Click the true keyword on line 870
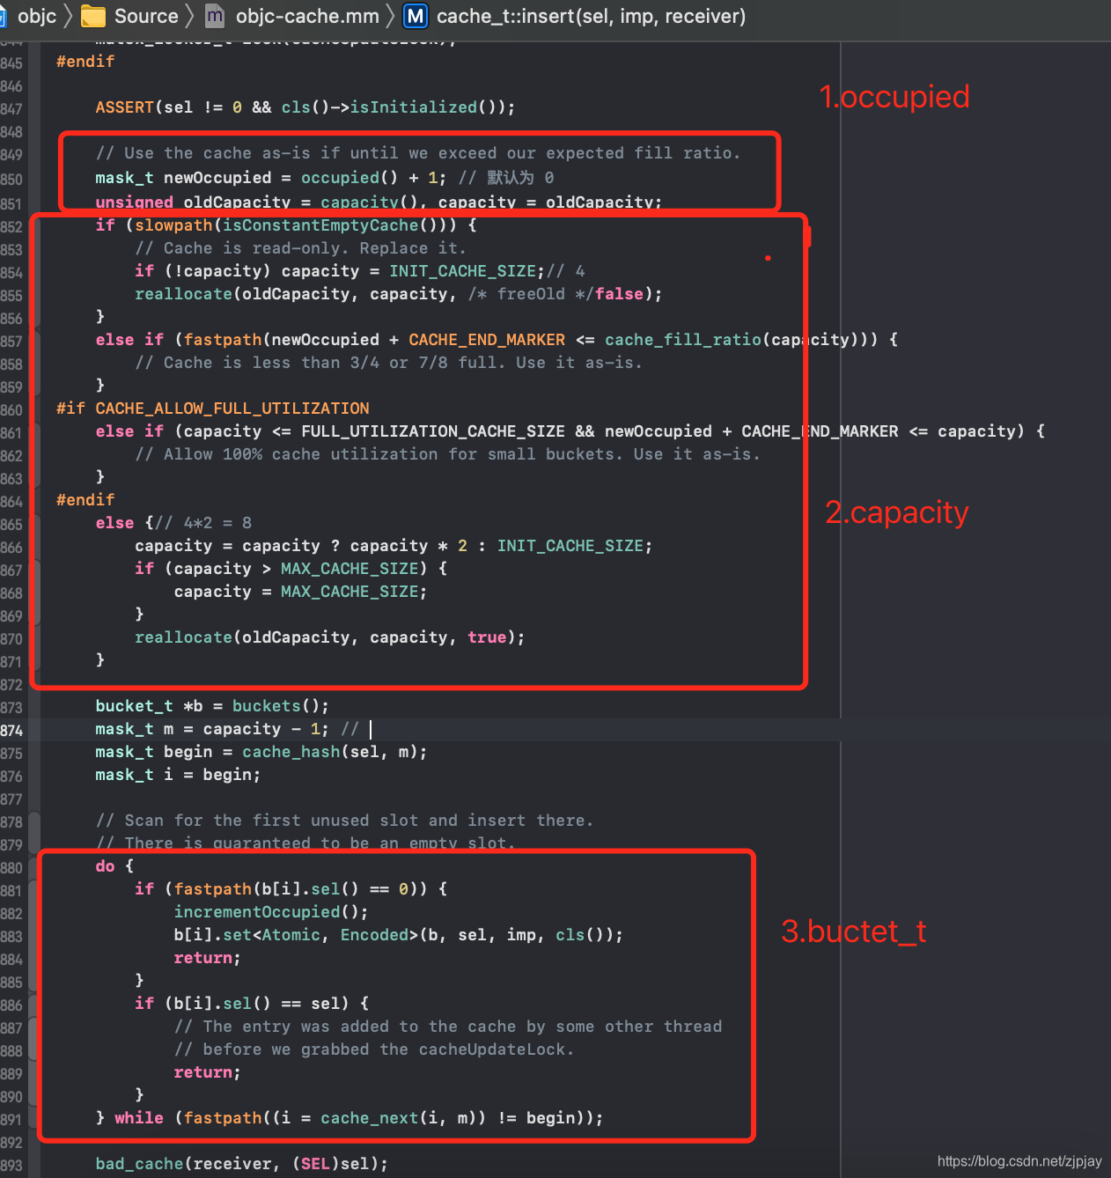1111x1178 pixels. (x=487, y=637)
